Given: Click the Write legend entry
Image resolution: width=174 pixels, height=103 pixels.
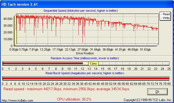Looking at the screenshot, I should 165,18.
